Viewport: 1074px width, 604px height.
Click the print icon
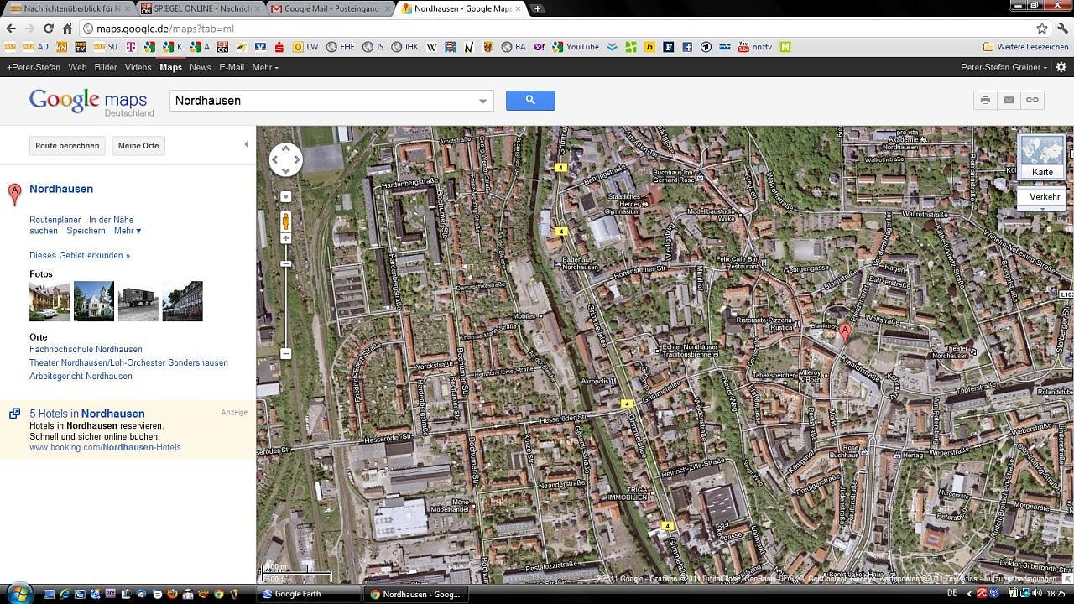985,101
